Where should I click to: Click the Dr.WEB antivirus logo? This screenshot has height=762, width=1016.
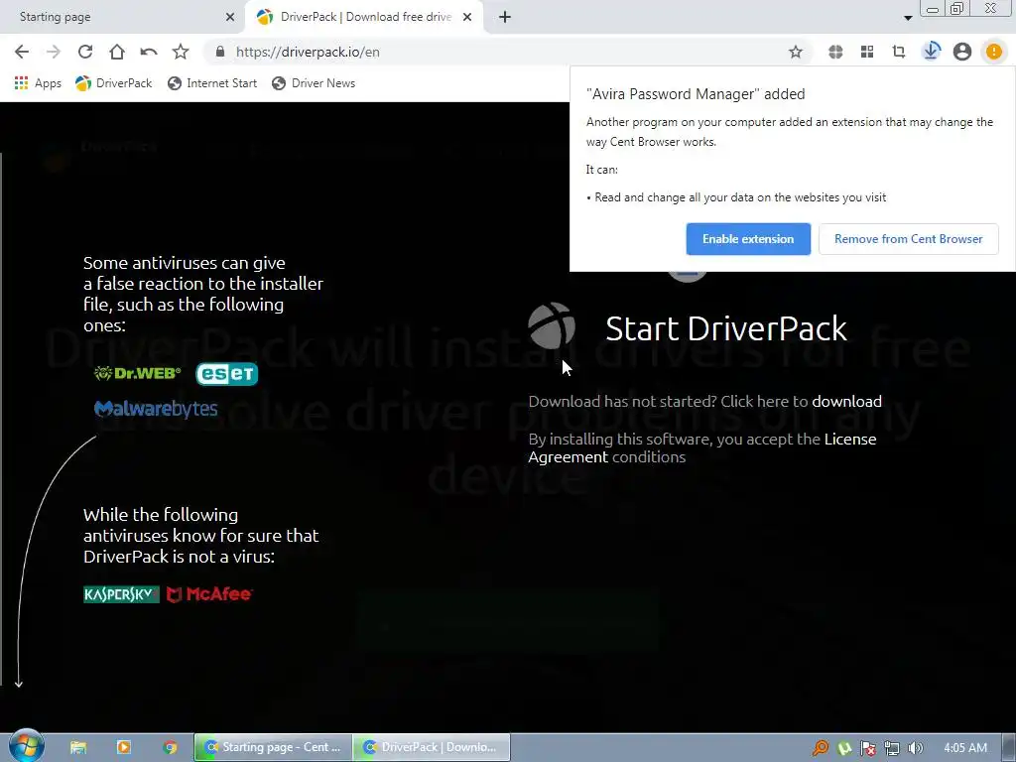coord(137,373)
